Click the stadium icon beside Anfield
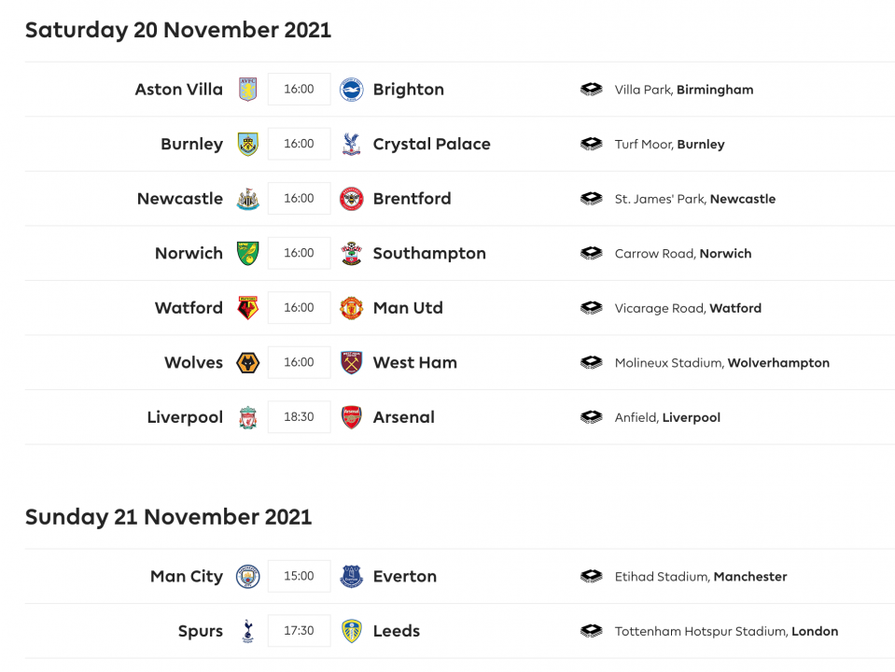Viewport: 895px width, 672px height. (x=591, y=417)
